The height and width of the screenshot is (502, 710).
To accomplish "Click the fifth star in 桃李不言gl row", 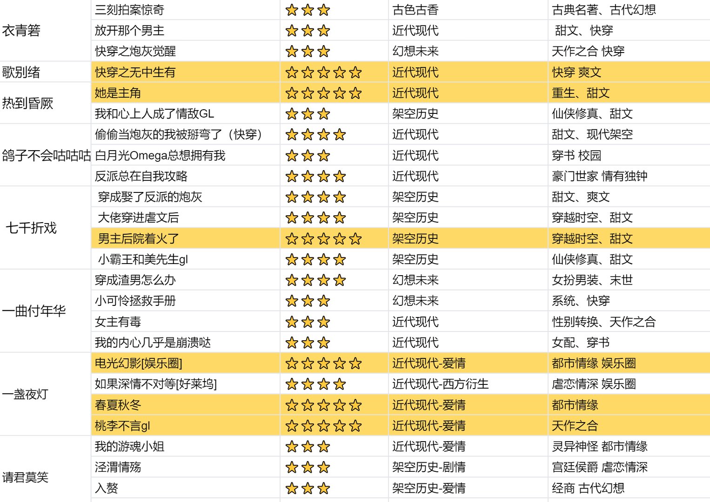I will (355, 426).
